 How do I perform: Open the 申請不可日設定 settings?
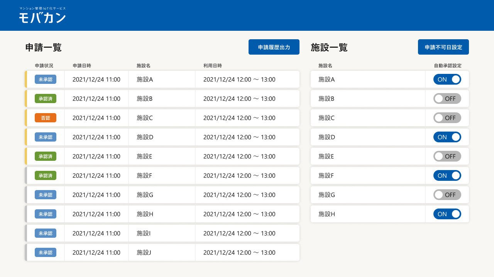point(443,47)
